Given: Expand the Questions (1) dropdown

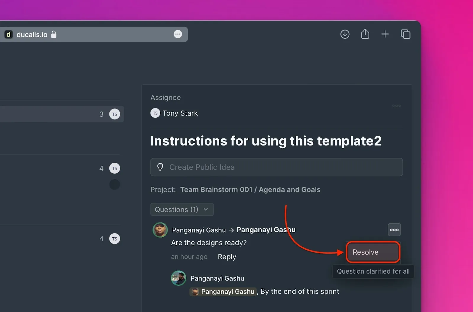Looking at the screenshot, I should tap(182, 209).
